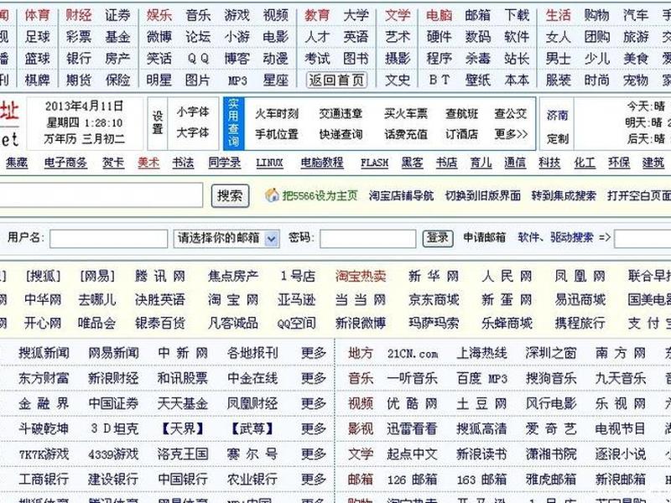Click 定制 weather link
The image size is (671, 503).
557,139
